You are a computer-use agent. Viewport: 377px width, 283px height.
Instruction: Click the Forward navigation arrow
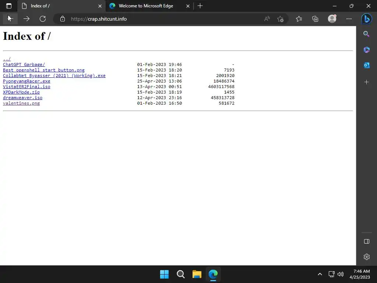click(27, 19)
